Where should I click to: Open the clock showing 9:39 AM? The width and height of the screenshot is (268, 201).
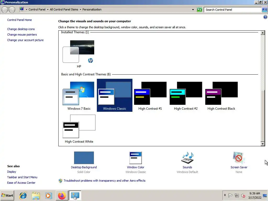click(x=255, y=195)
